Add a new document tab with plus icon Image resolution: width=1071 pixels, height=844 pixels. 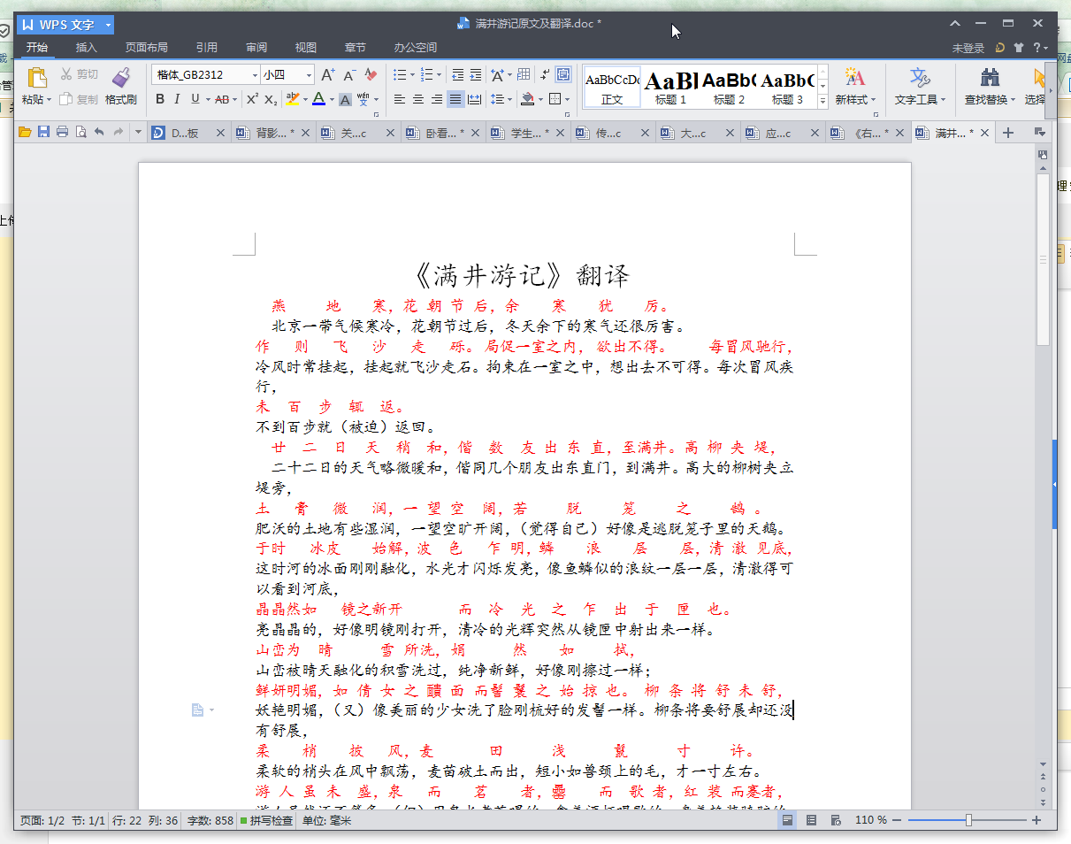tap(1007, 133)
